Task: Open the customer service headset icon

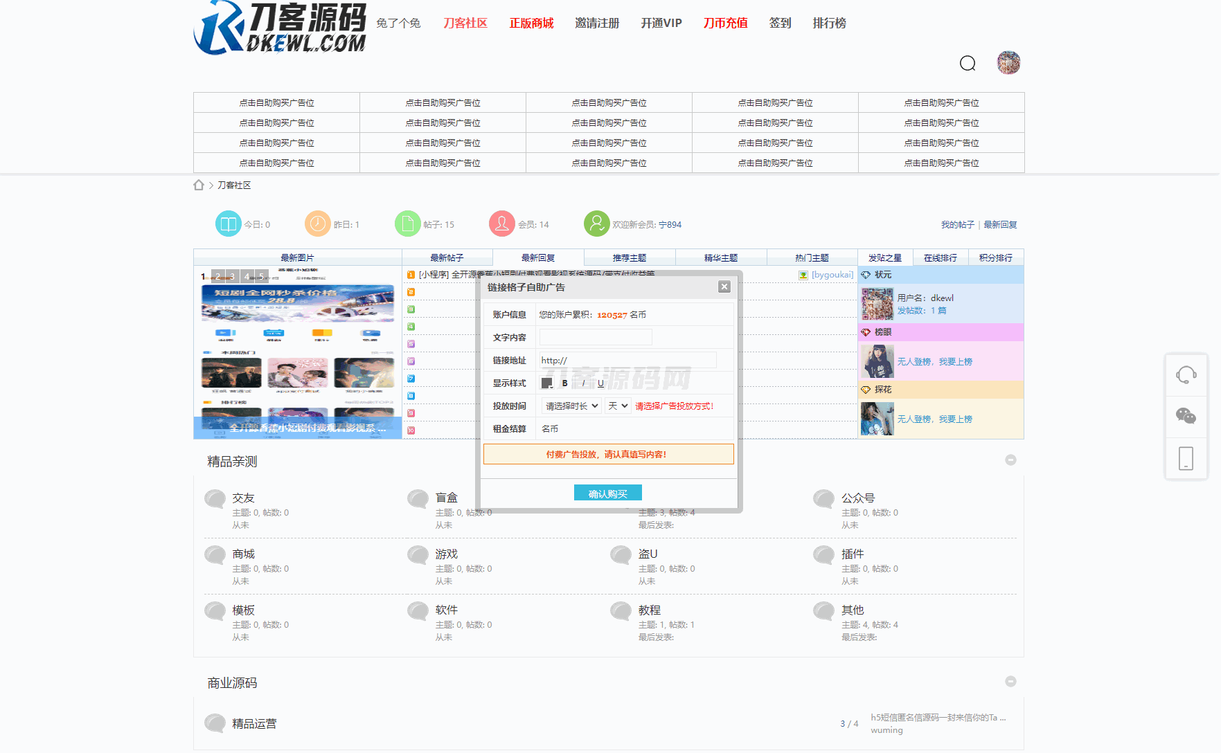Action: (x=1186, y=375)
